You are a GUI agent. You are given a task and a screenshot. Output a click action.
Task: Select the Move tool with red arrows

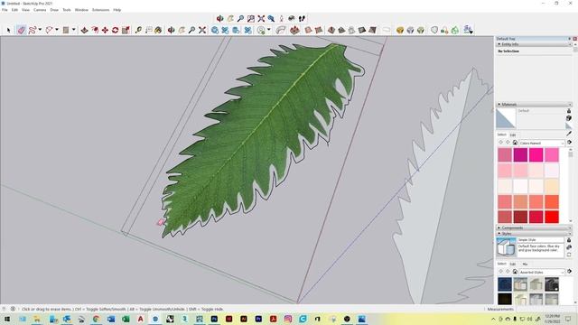105,30
